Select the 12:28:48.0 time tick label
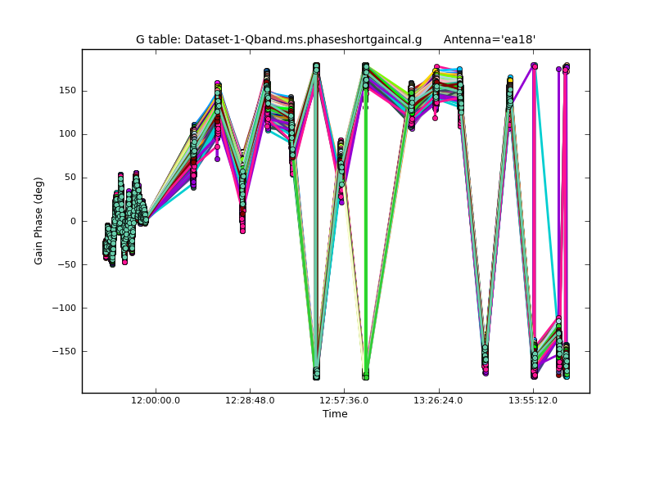 [250, 400]
